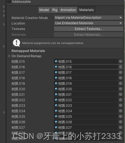125x143 pixels.
Task: Switch to the Animation tab
Action: pos(68,10)
